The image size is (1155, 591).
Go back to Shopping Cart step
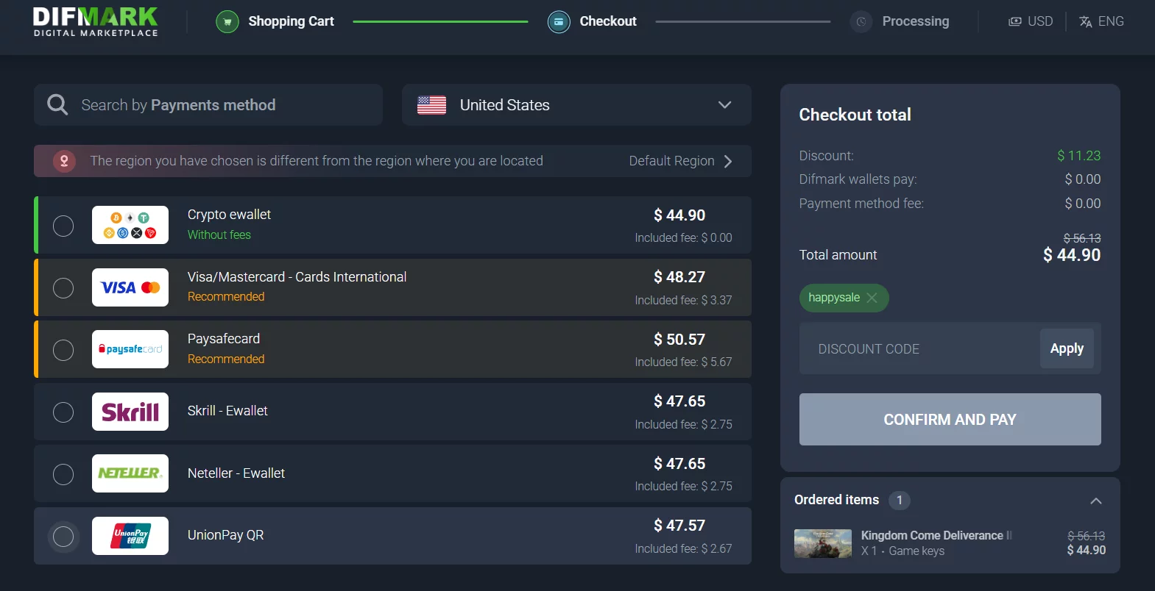[291, 21]
